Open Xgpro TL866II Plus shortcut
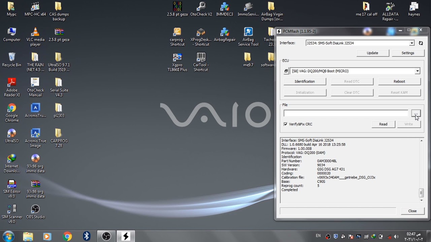 [177, 62]
